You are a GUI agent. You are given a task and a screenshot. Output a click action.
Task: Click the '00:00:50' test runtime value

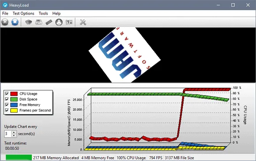pyautogui.click(x=12, y=148)
